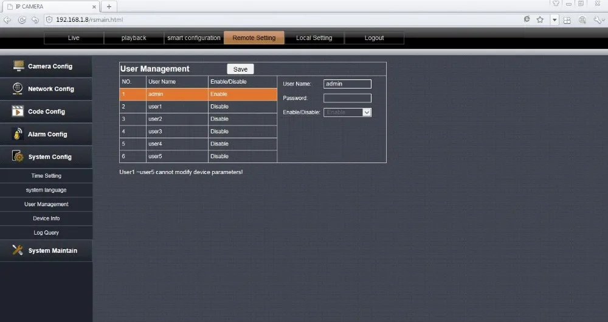This screenshot has height=322, width=608.
Task: Click the User Name column header
Action: (x=177, y=82)
